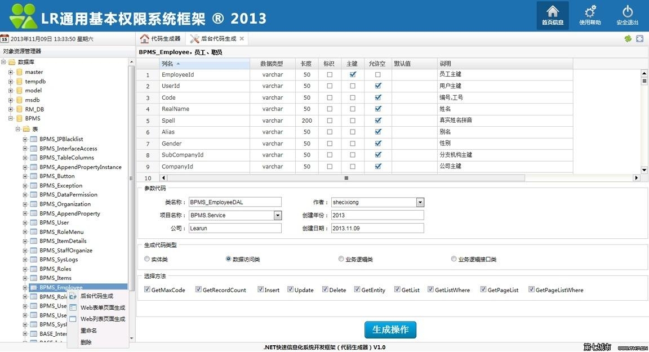Viewport: 649px width, 352px height.
Task: Open the 首页信息 home icon
Action: pyautogui.click(x=552, y=12)
